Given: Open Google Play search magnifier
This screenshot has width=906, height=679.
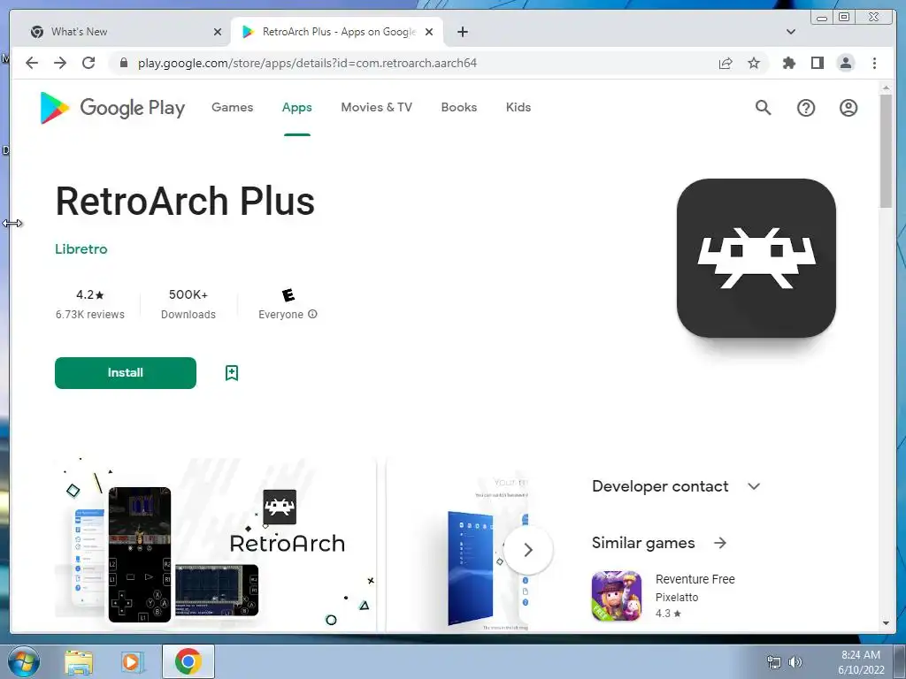Looking at the screenshot, I should coord(763,107).
